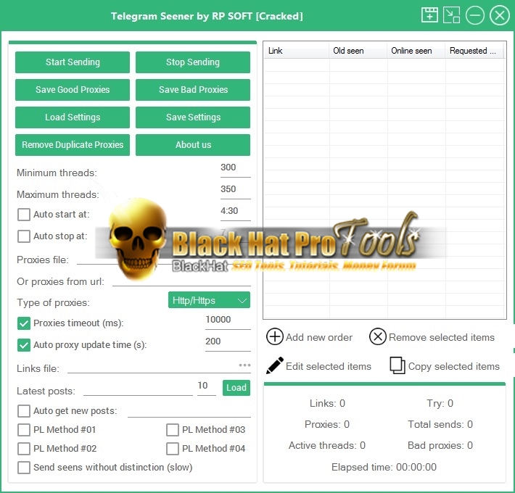Screen dimensions: 515x493
Task: Open Load Settings
Action: pos(73,117)
